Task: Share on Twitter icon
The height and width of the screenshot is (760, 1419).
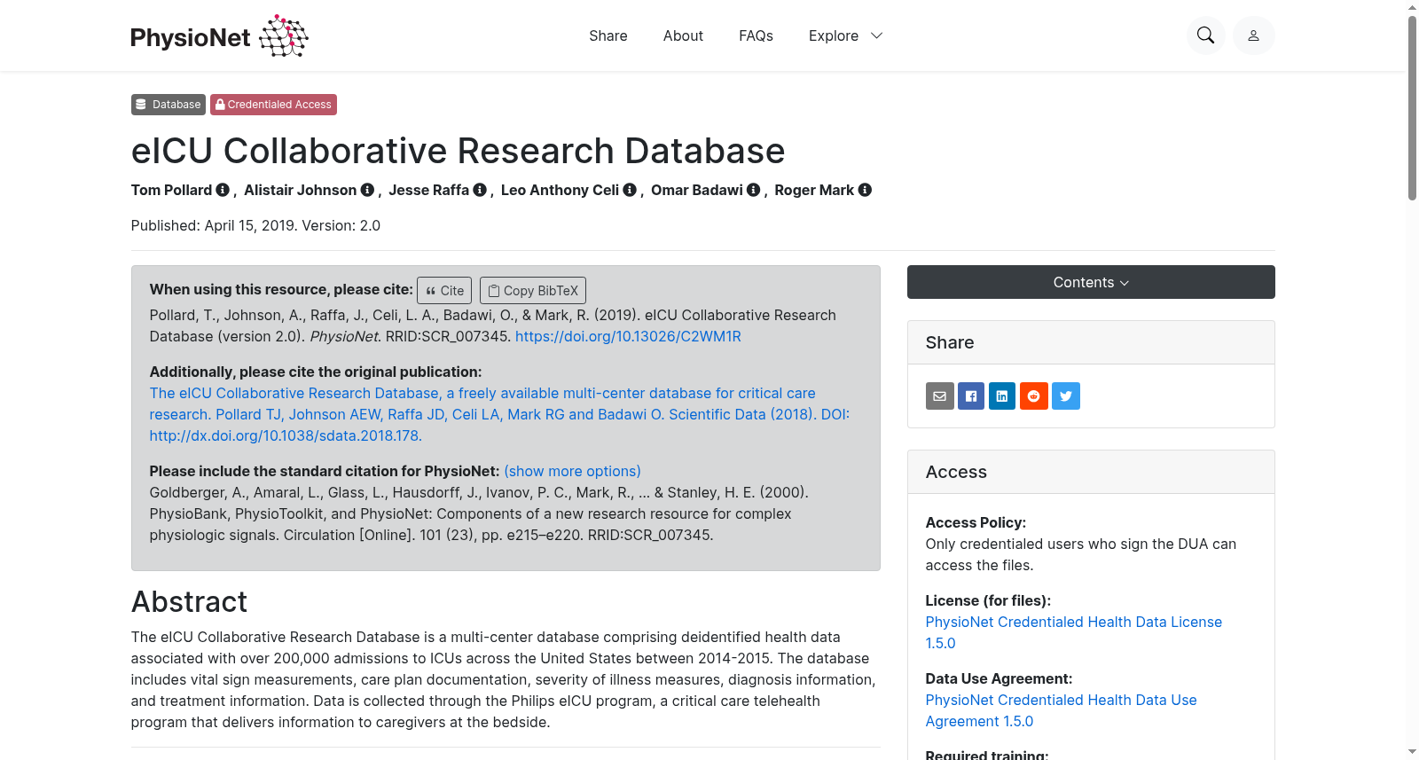Action: [x=1066, y=396]
